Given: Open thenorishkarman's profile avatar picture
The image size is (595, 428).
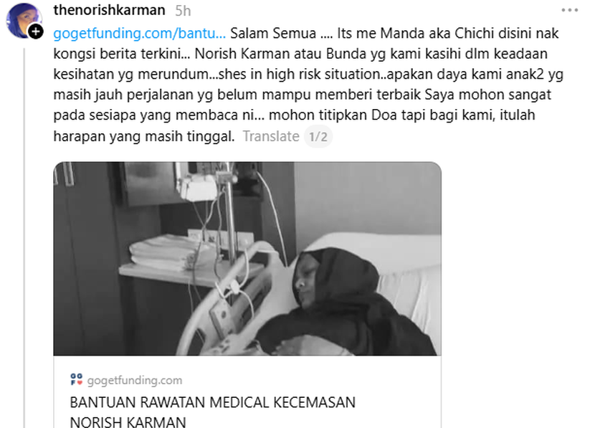Looking at the screenshot, I should tap(24, 21).
